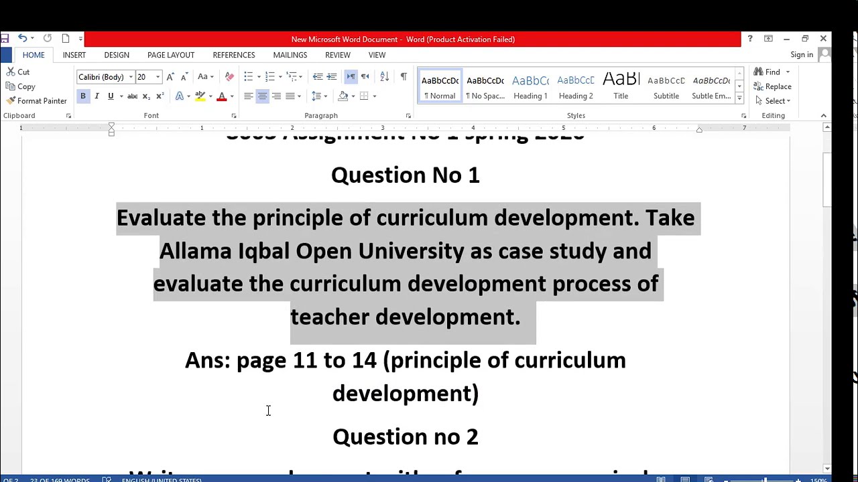Click the Shading paint bucket icon
The image size is (858, 482).
343,96
